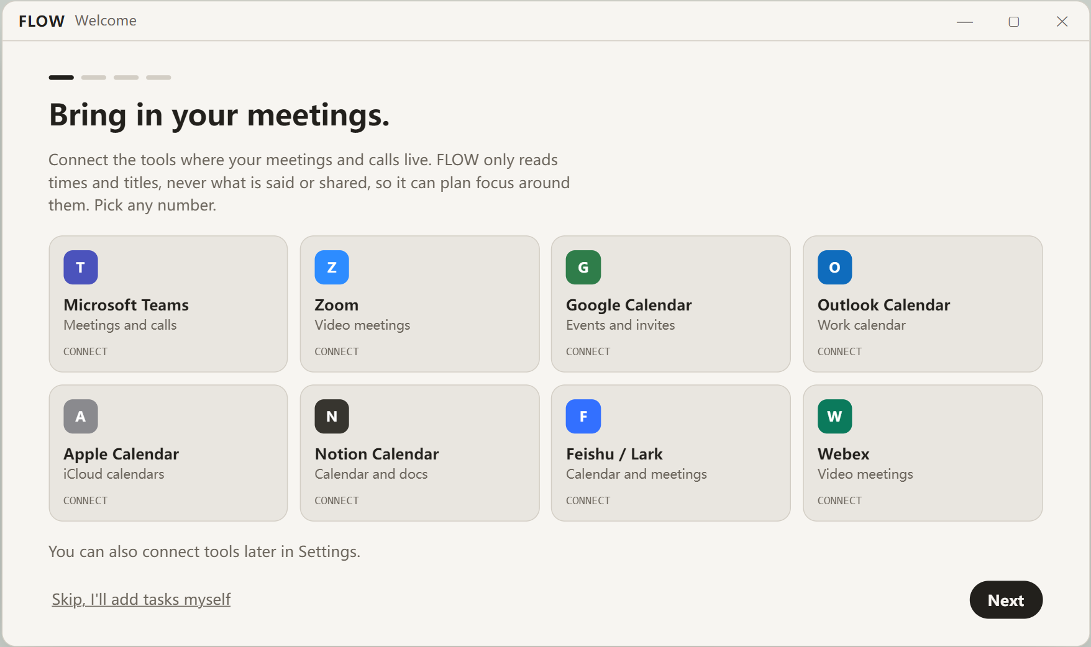Click "Calendar and meetings" description text
Screen dimensions: 1091x647
click(637, 474)
